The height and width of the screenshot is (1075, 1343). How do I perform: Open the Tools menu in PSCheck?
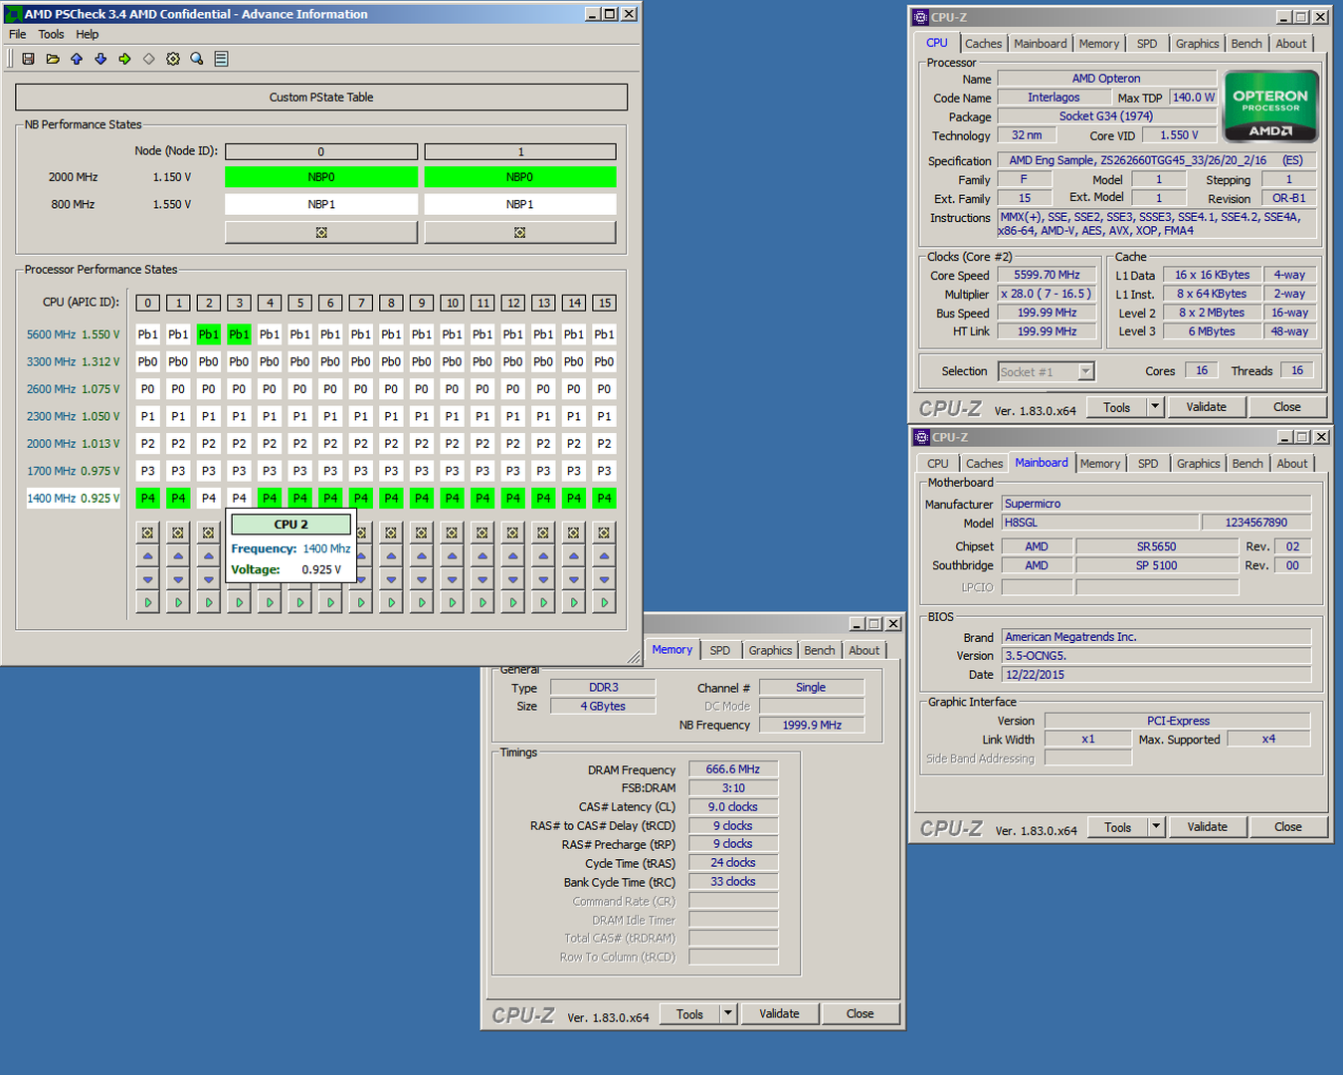pyautogui.click(x=51, y=34)
